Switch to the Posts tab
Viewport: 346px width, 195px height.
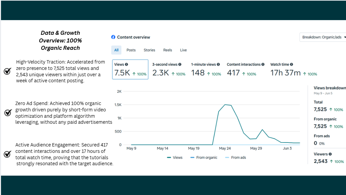(131, 50)
